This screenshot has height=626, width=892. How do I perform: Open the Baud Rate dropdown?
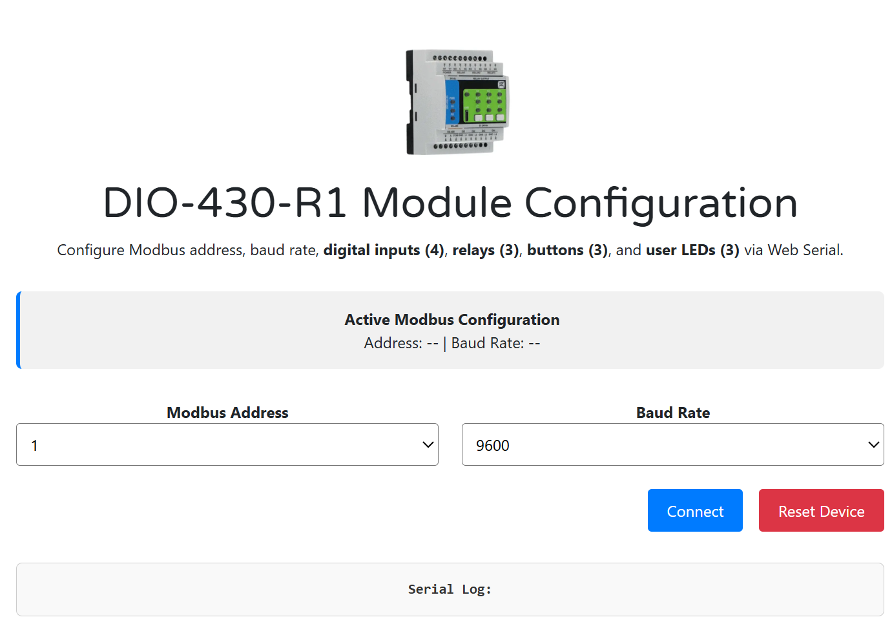click(x=673, y=444)
